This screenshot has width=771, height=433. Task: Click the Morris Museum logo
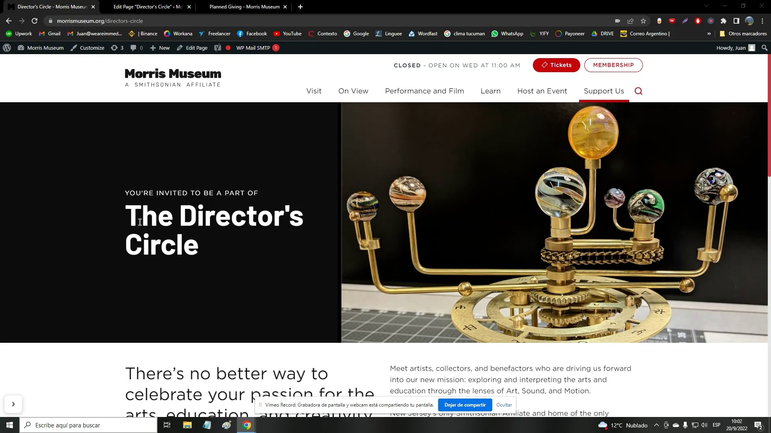[x=173, y=78]
